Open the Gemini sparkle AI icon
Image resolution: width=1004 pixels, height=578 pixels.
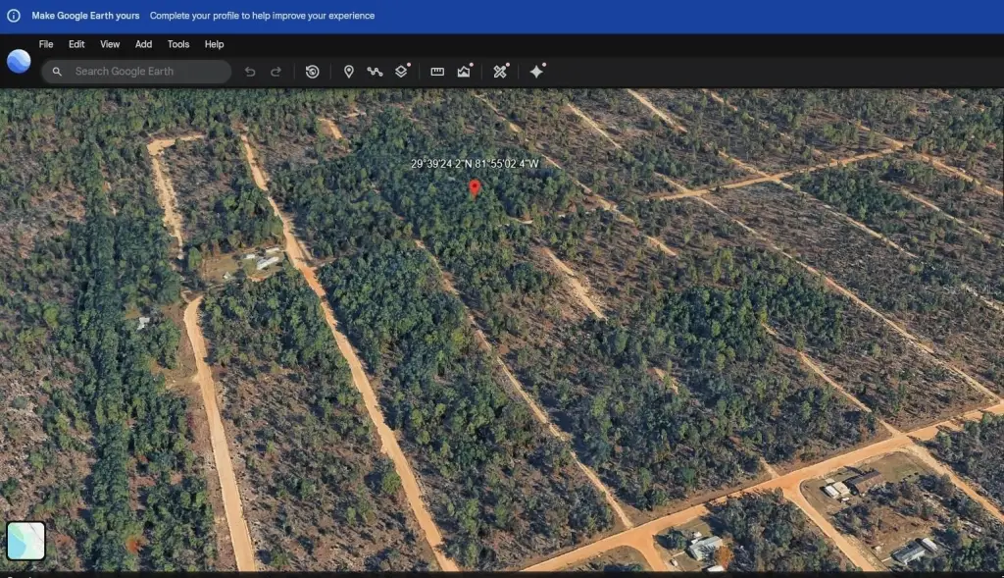point(536,72)
